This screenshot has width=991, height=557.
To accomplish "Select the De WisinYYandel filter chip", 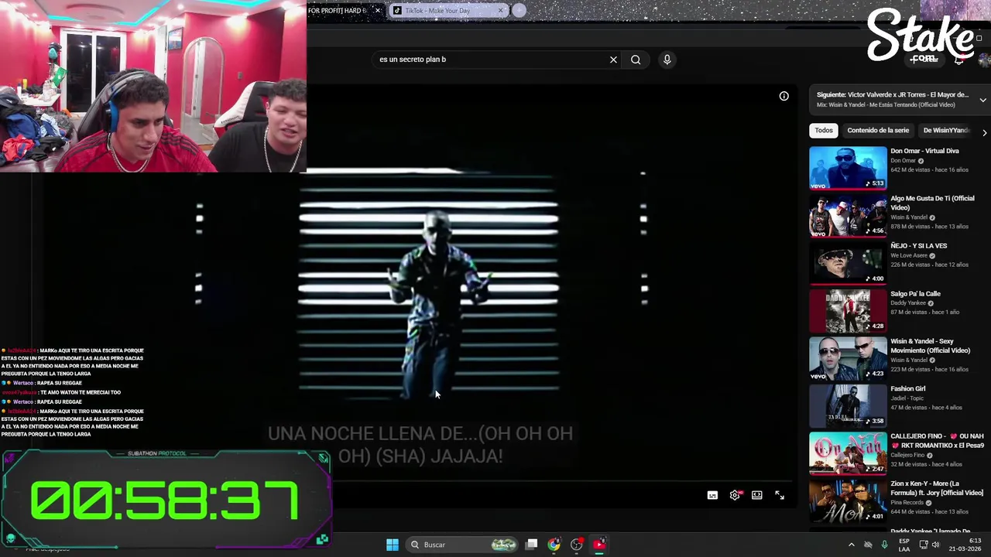I will pos(947,131).
